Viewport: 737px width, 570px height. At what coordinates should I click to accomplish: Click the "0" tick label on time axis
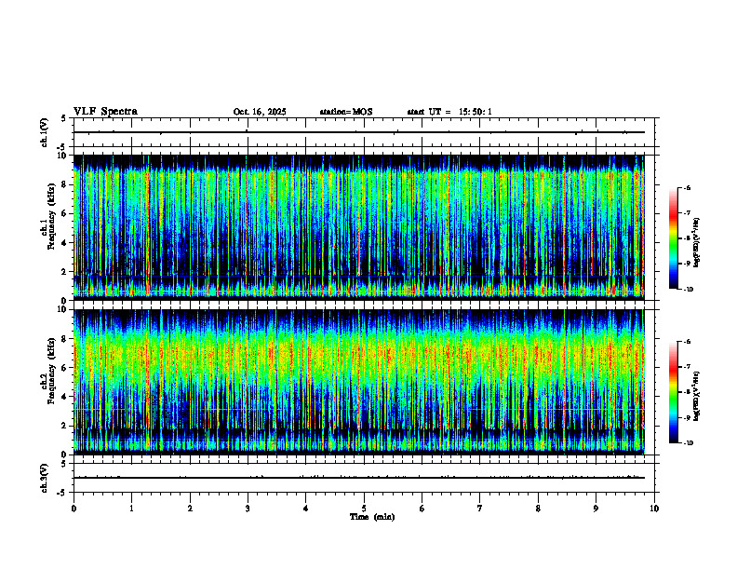click(74, 509)
